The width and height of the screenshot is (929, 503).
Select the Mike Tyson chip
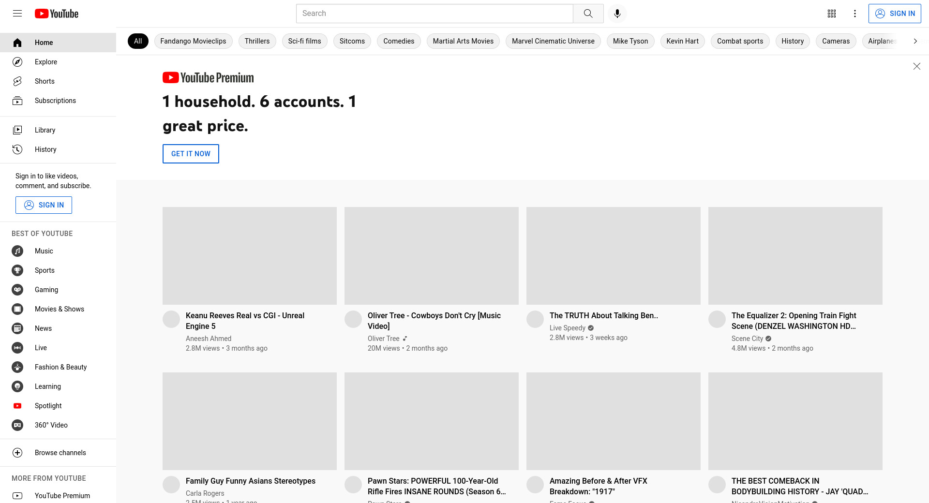click(x=630, y=41)
